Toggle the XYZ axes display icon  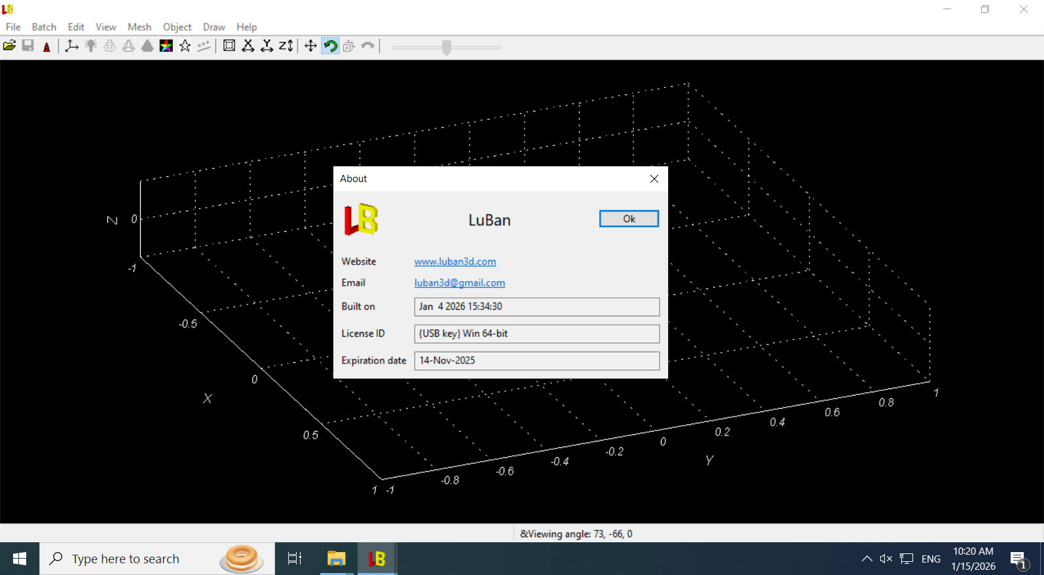[x=72, y=46]
